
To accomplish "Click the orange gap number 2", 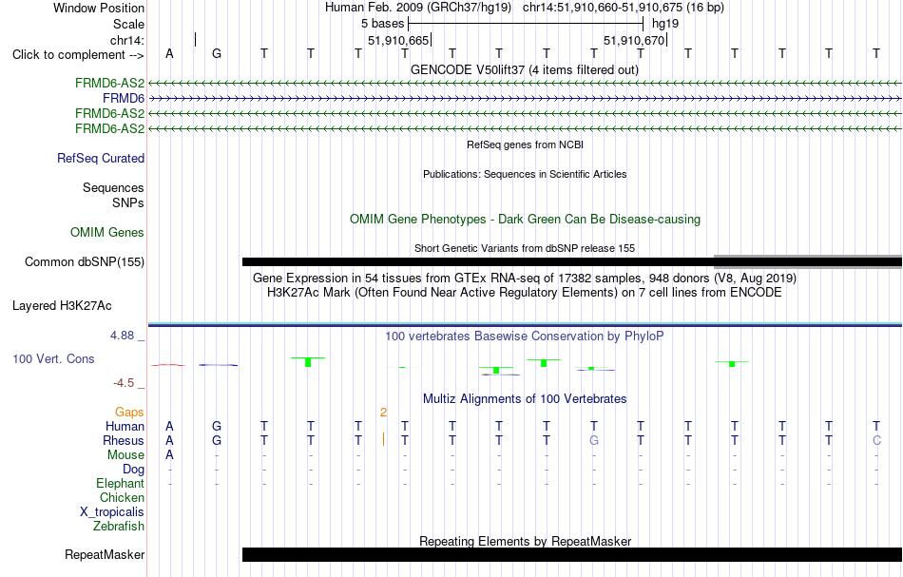I will (384, 413).
